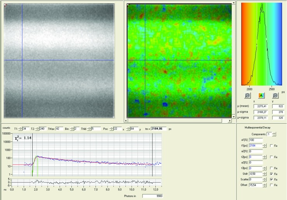Click the TMax input field
Image resolution: width=287 pixels, height=200 pixels.
click(x=59, y=129)
